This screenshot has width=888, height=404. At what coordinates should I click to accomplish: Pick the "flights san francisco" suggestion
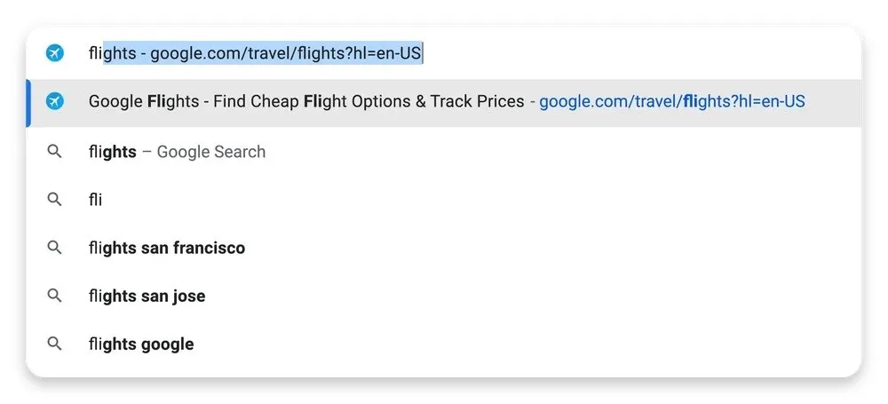pos(167,248)
